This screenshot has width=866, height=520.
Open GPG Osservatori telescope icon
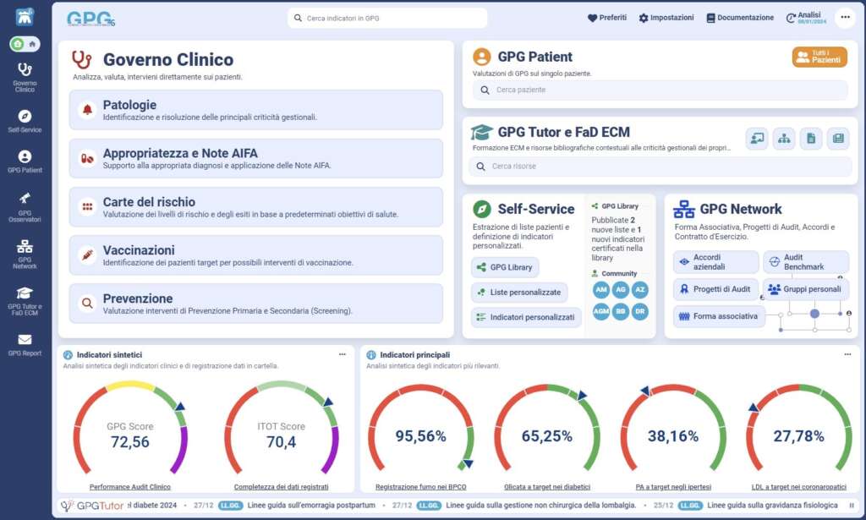point(25,204)
